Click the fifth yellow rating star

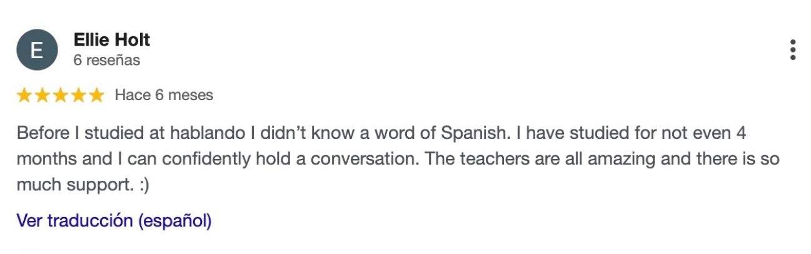coord(96,95)
